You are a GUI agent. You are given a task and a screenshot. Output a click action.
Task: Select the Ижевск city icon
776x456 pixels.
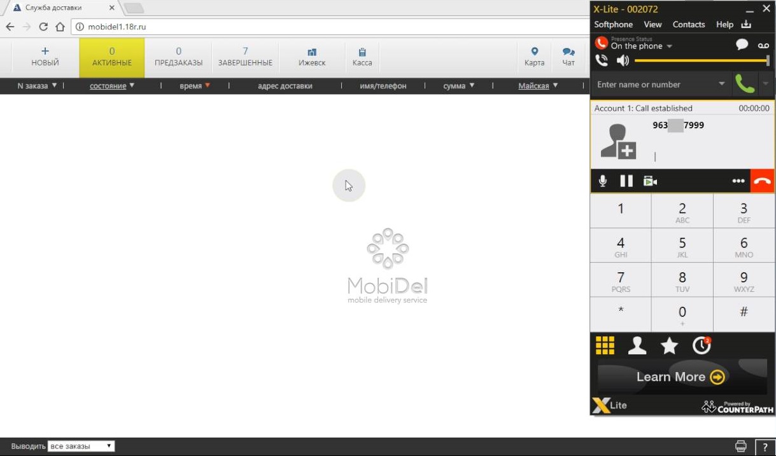(312, 57)
